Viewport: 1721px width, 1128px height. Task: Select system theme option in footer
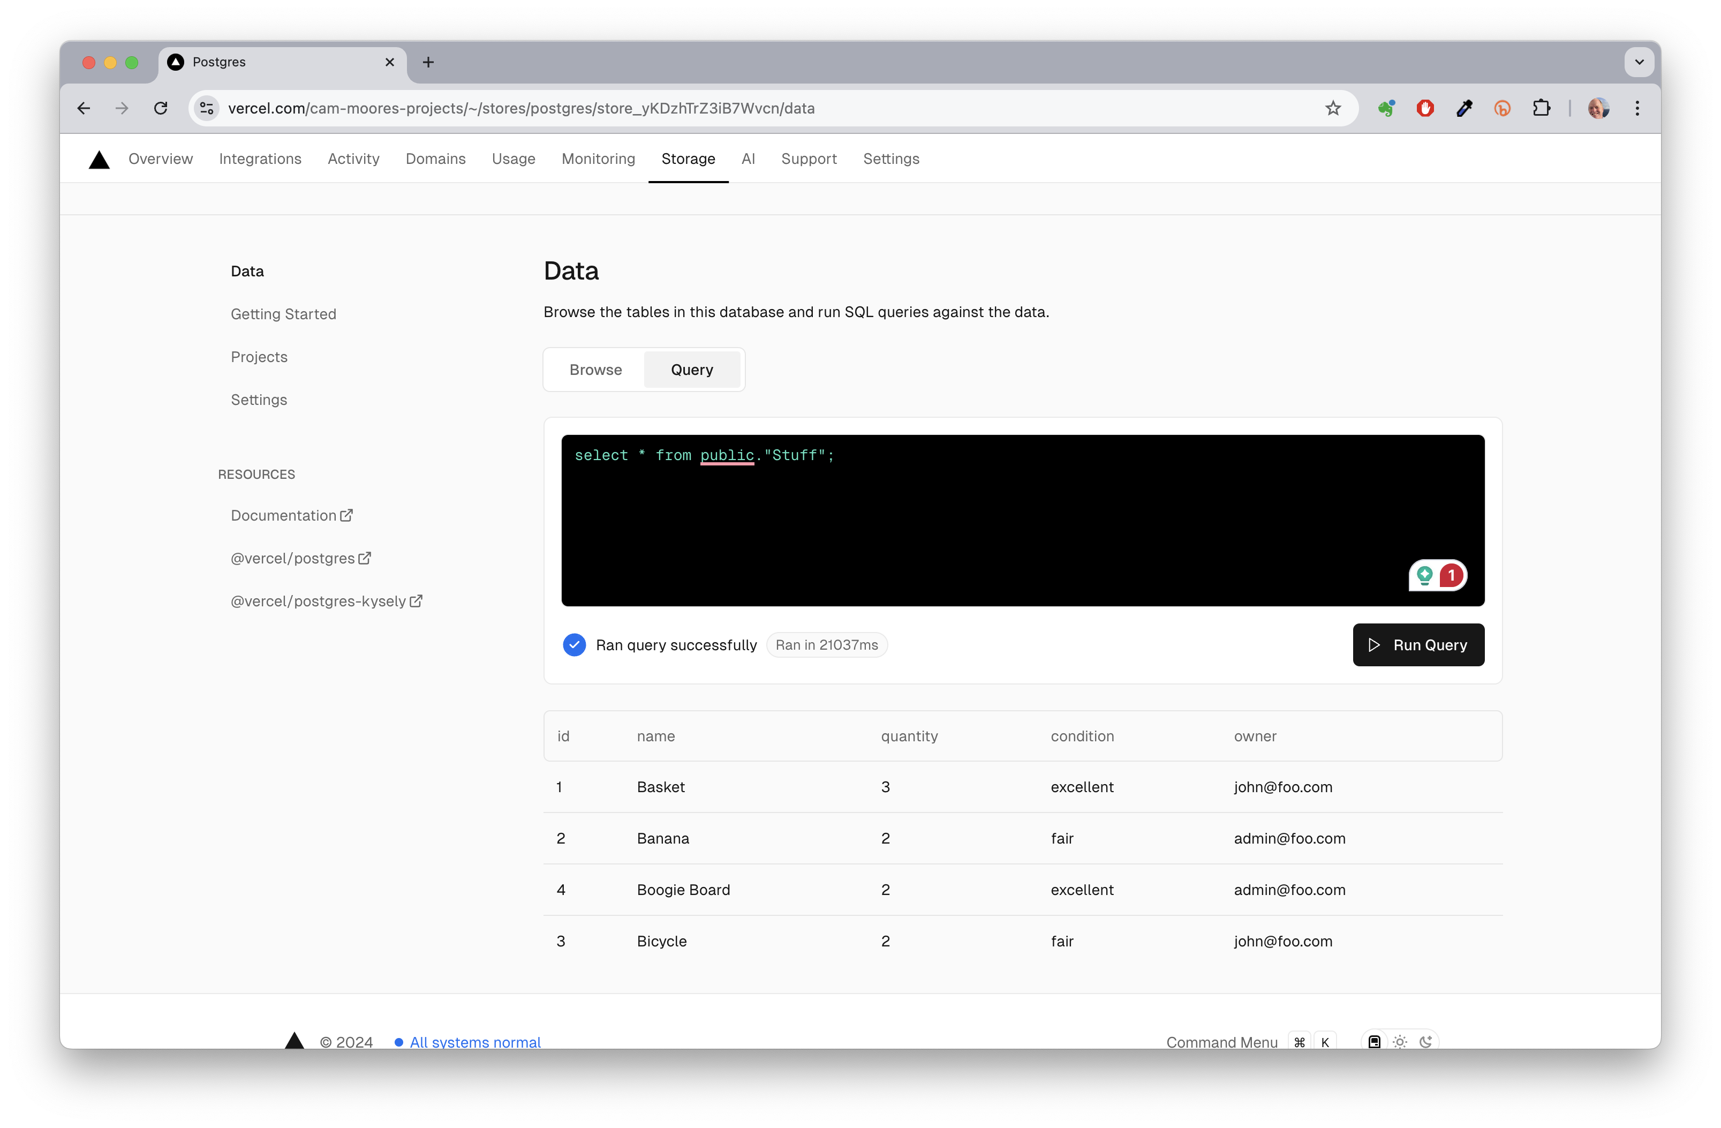(1374, 1041)
